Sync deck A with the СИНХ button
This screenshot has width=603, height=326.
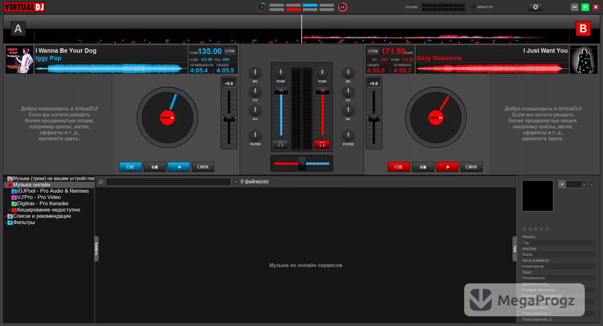tap(203, 167)
